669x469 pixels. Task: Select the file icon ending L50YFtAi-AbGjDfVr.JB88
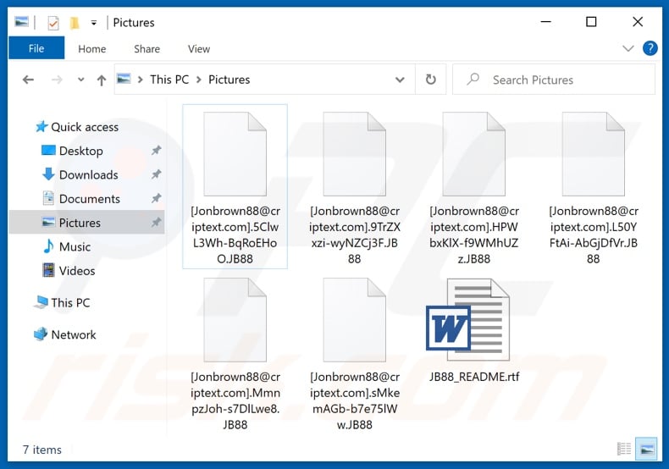coord(594,154)
